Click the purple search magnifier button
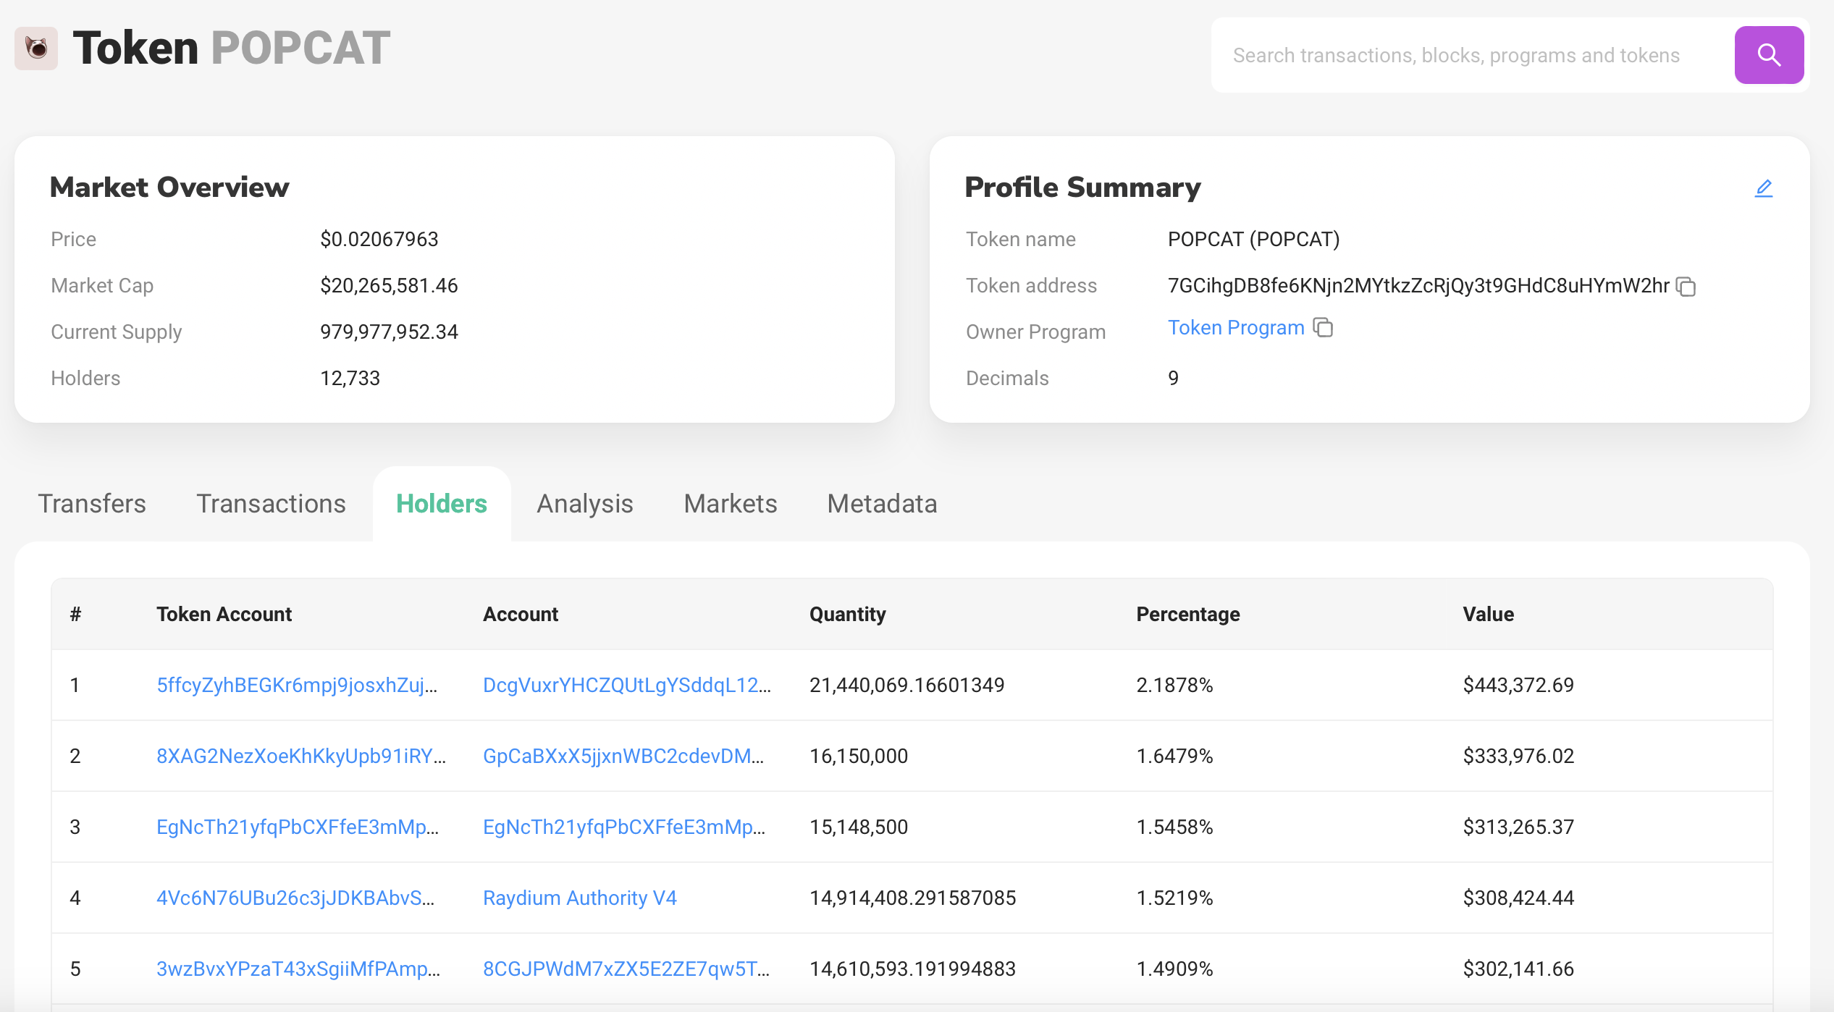 1768,55
